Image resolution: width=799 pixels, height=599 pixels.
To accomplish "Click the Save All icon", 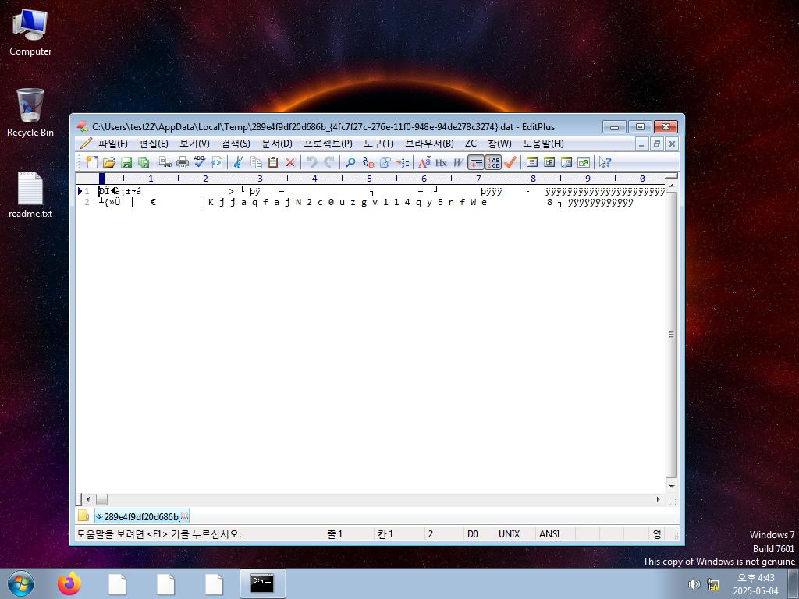I will coord(144,162).
